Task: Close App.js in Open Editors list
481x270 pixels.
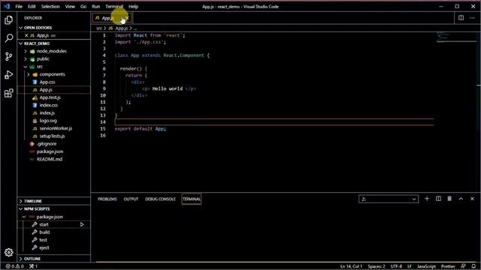Action: pyautogui.click(x=26, y=35)
